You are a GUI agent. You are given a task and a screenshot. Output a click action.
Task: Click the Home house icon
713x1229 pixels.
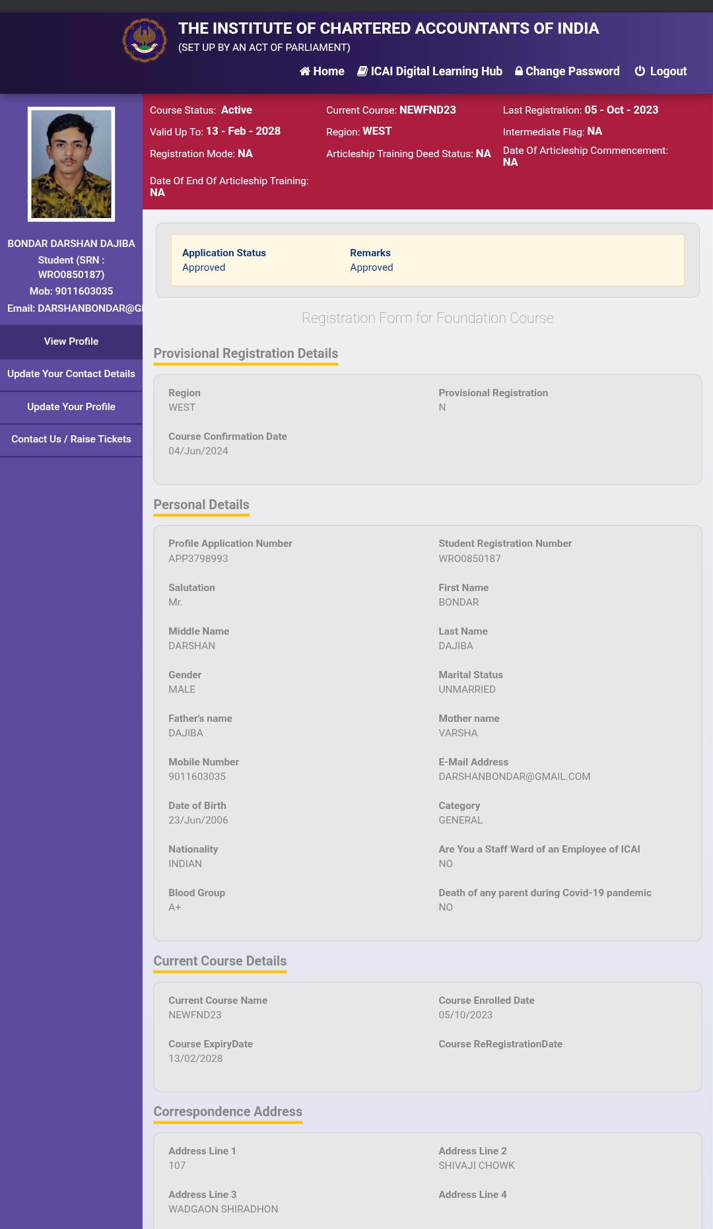pos(304,71)
